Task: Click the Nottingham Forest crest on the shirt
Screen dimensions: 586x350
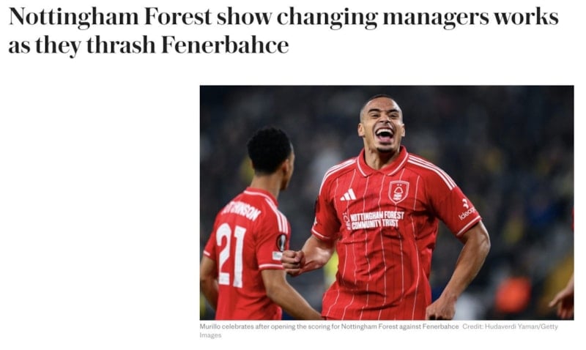Action: (x=398, y=192)
